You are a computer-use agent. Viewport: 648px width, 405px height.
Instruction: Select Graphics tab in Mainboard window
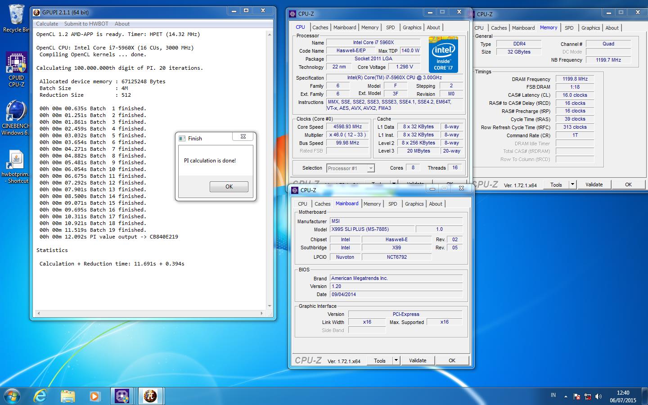(414, 204)
